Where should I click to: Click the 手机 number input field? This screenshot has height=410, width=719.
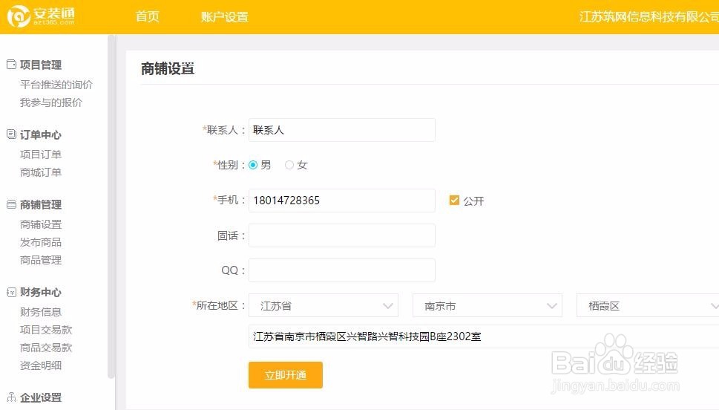pyautogui.click(x=341, y=201)
